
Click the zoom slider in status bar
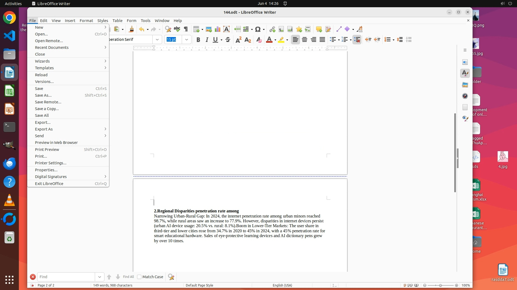tap(441, 285)
